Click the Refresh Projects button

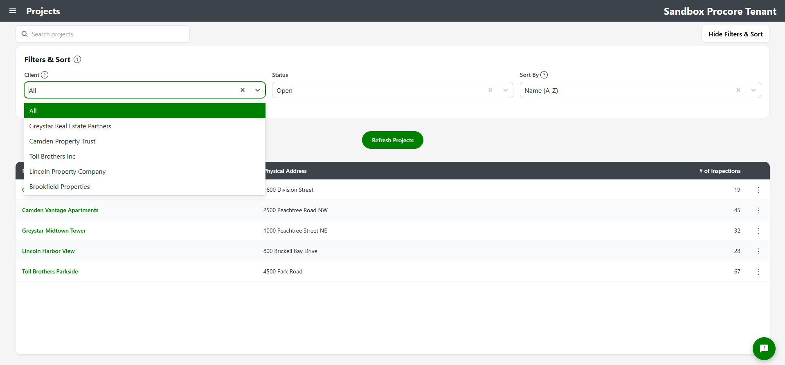coord(392,140)
